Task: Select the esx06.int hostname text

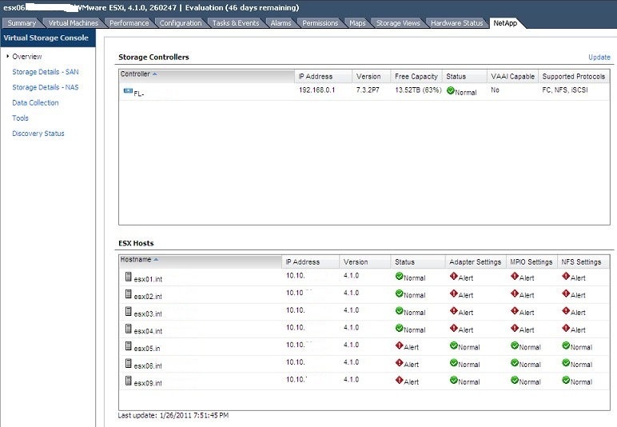Action: point(148,365)
